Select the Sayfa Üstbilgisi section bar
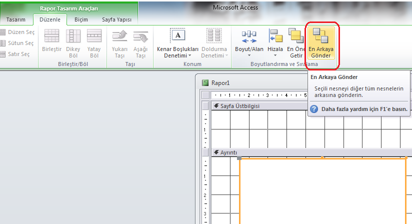Screen dimensions: 412x224 (x=260, y=105)
